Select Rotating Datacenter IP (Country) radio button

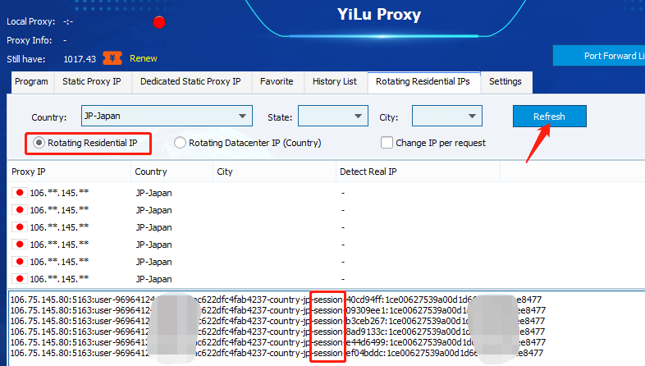pos(180,143)
